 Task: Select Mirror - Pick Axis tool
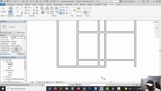52,8
